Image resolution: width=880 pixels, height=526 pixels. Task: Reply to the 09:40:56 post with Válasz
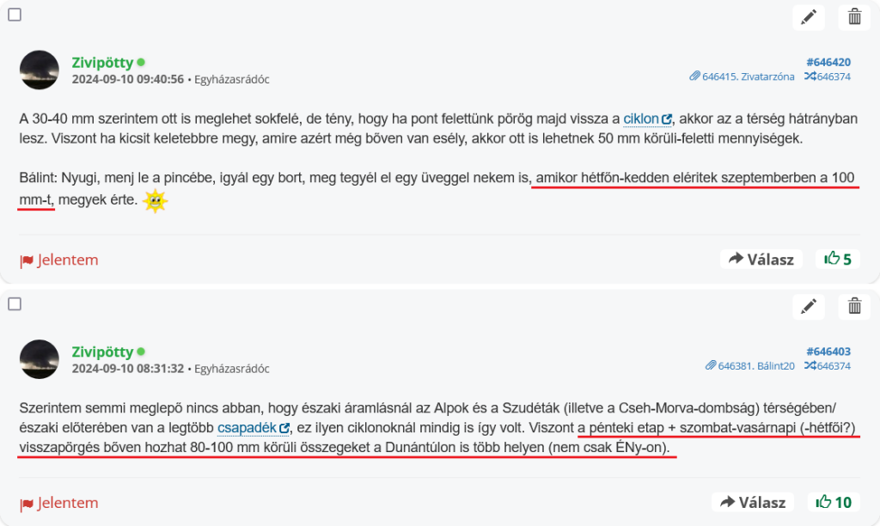pos(761,259)
